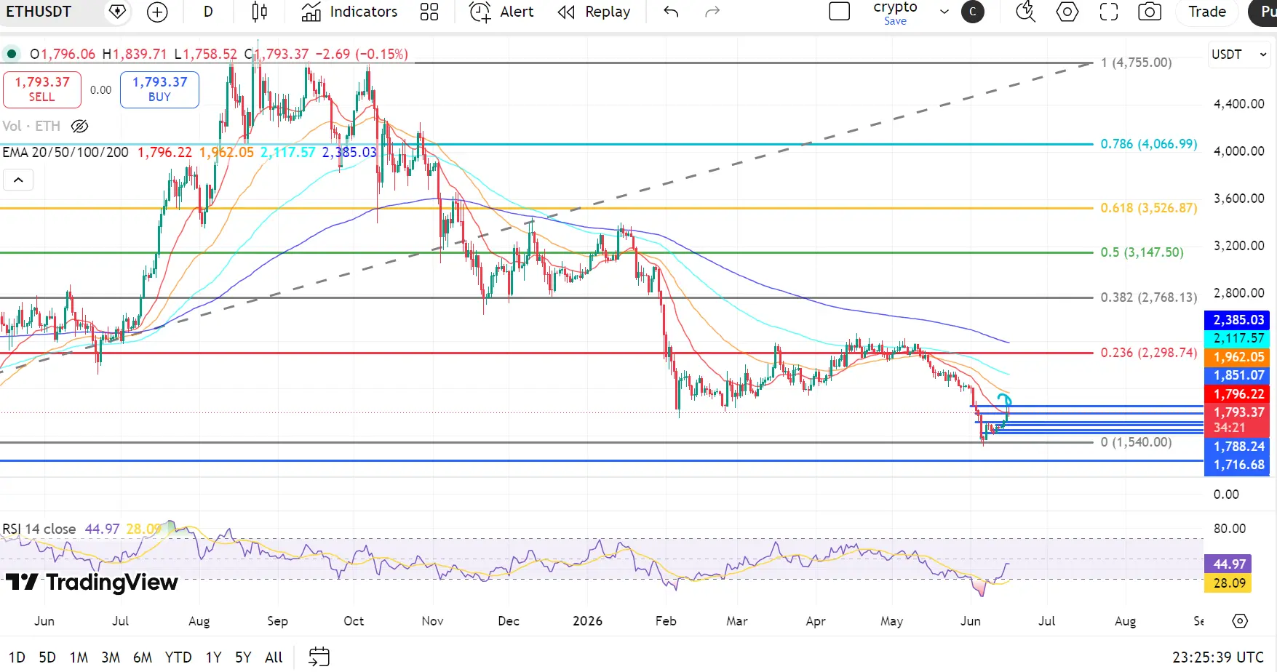The image size is (1277, 672).
Task: Add symbol with the plus circle icon
Action: 157,12
